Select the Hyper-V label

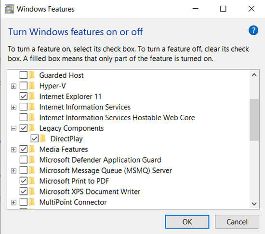tap(53, 86)
